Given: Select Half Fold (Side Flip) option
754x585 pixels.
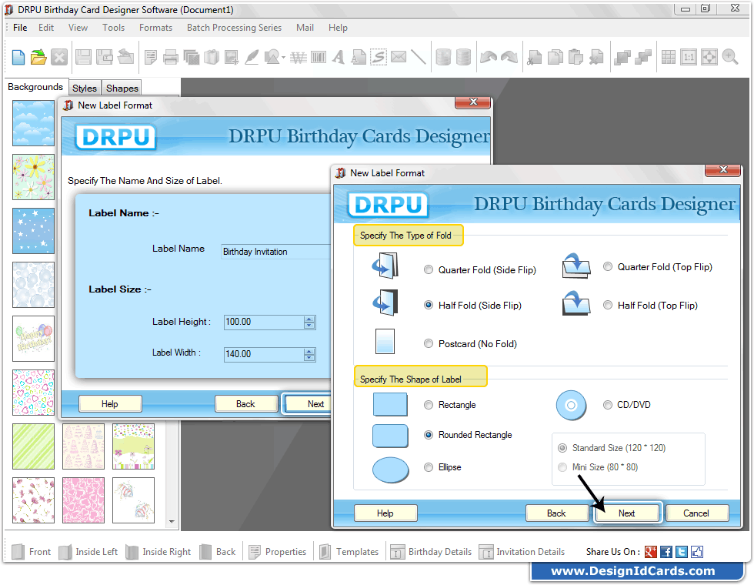Looking at the screenshot, I should tap(429, 305).
